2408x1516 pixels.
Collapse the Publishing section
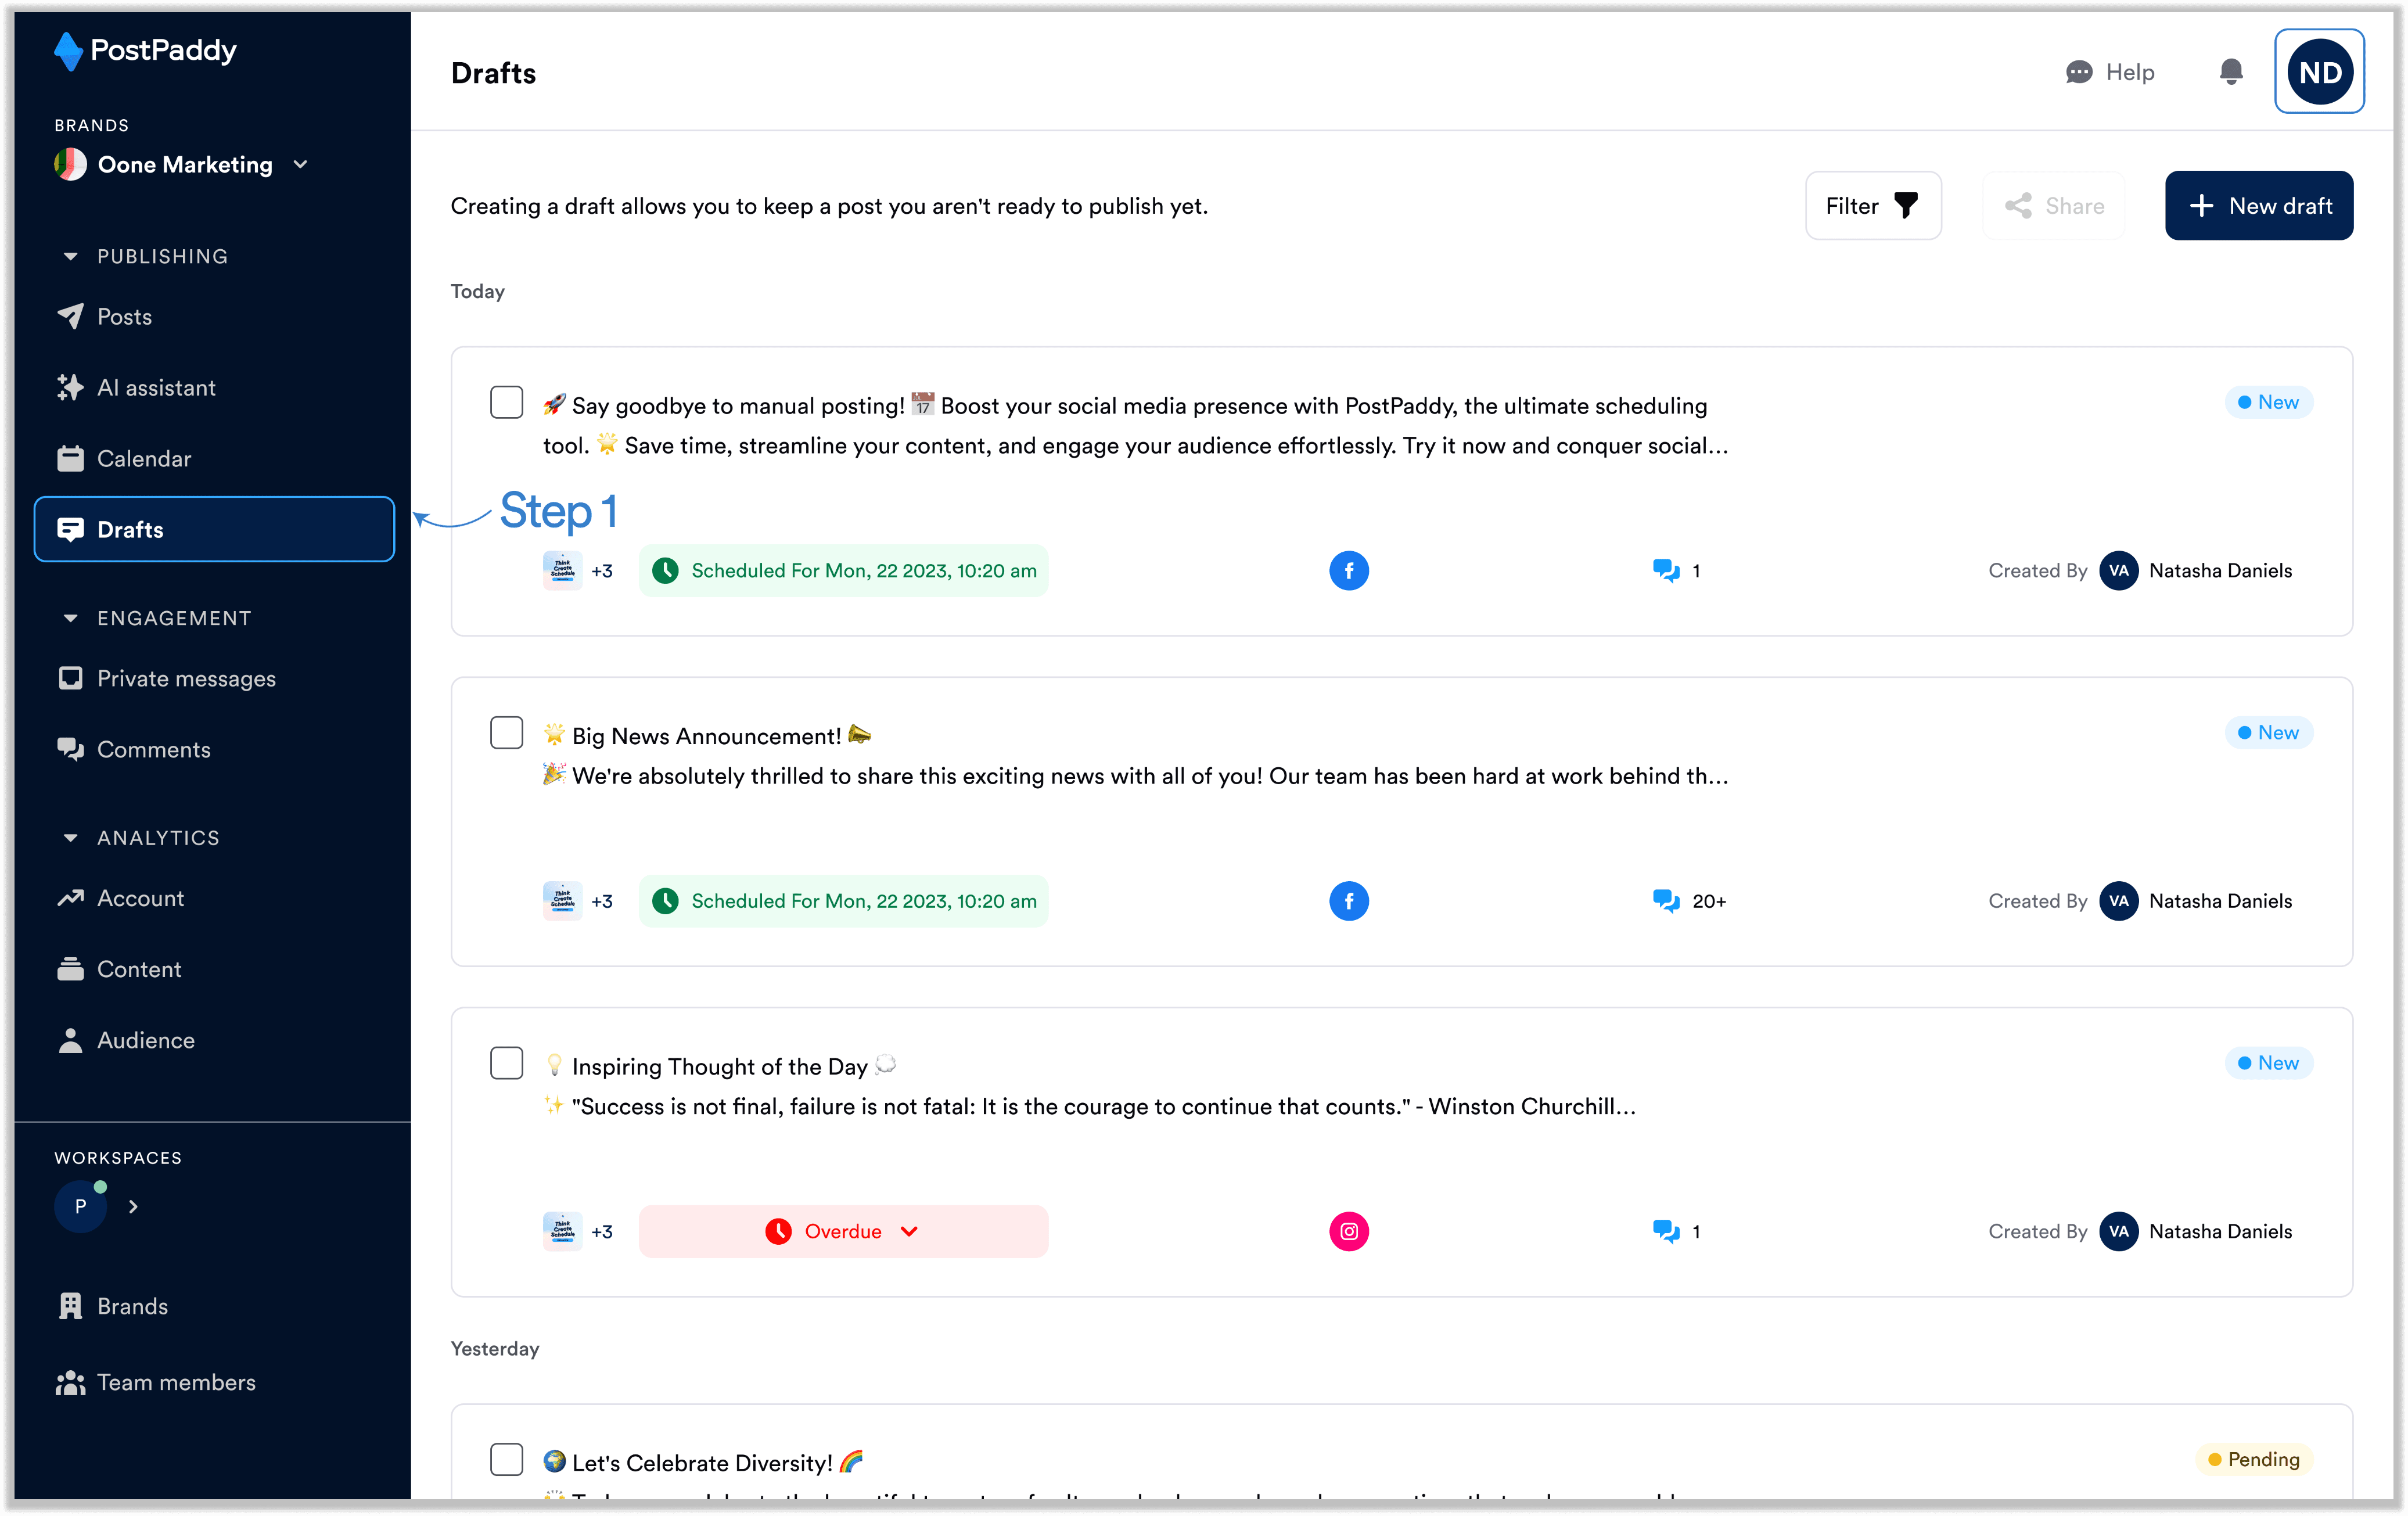point(70,257)
